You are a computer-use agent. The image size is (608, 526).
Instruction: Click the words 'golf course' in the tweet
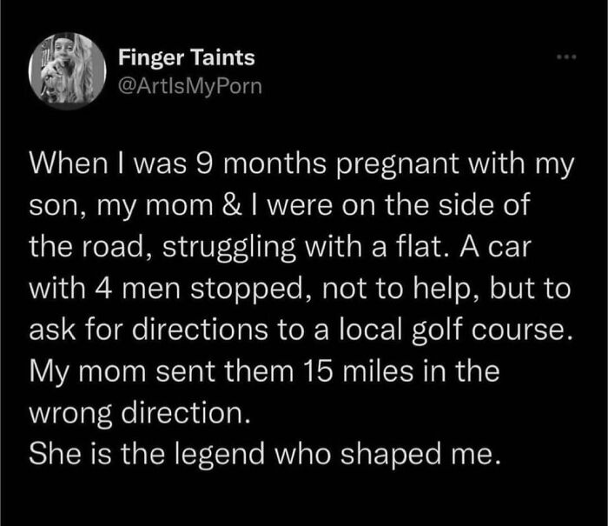point(492,330)
